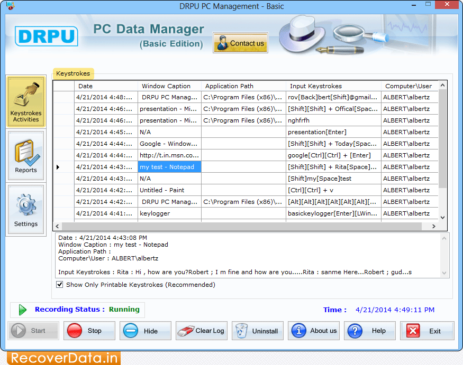Minimize the DRPU PC Management window

click(x=414, y=5)
